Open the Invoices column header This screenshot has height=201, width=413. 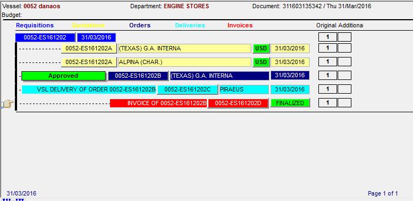(x=240, y=25)
